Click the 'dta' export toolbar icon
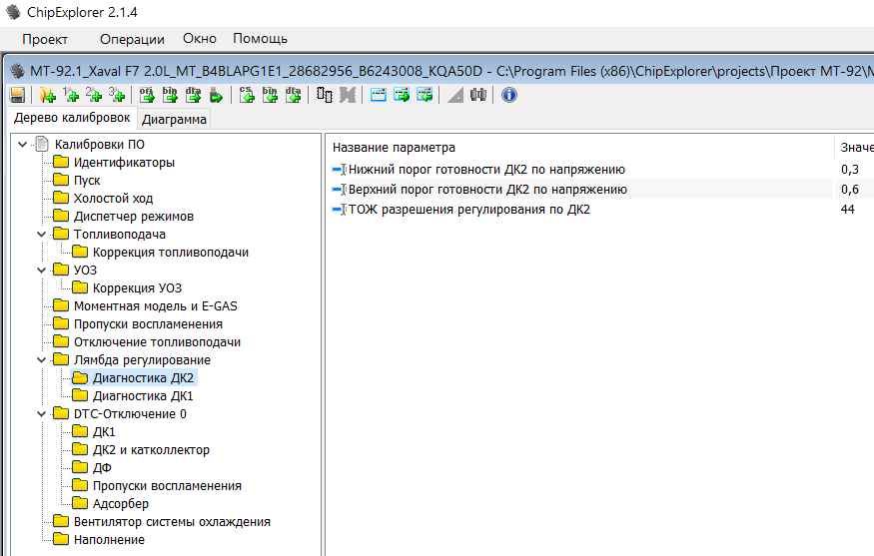Viewport: 874px width, 556px height. [x=193, y=95]
